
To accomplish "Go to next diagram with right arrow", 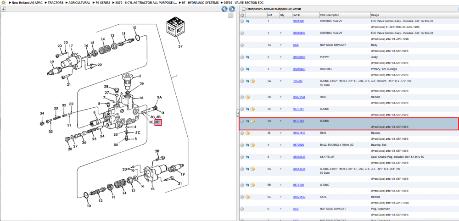I will tap(231, 9).
